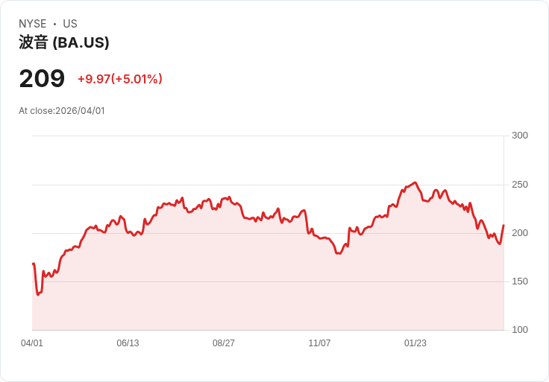Click the 300 y-axis label

tap(519, 136)
